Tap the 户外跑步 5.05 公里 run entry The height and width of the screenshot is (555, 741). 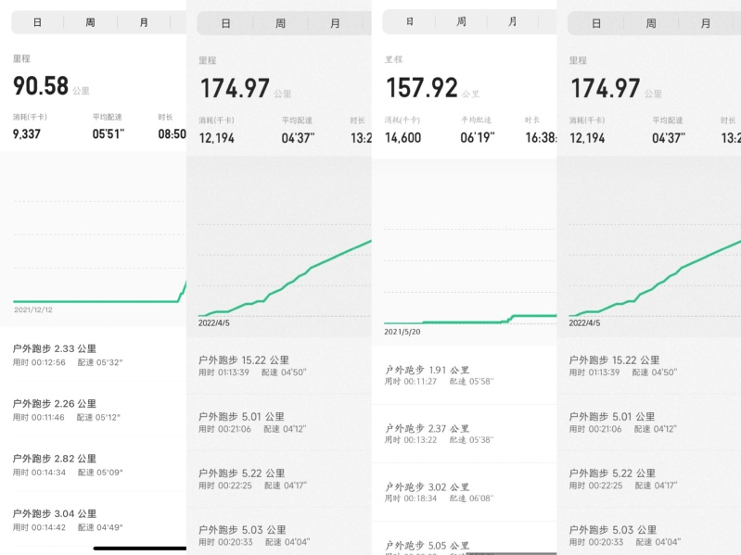(x=464, y=538)
